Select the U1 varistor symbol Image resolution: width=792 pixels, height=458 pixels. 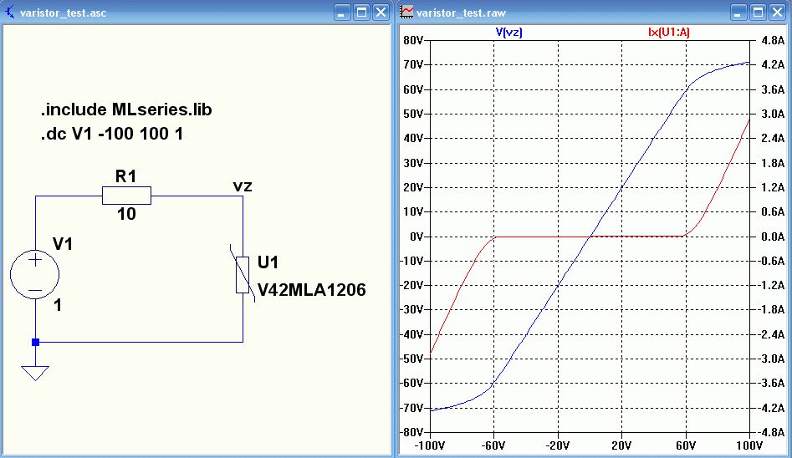(x=243, y=274)
